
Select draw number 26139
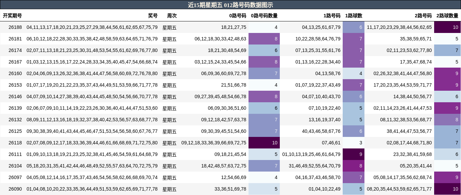tap(15, 108)
